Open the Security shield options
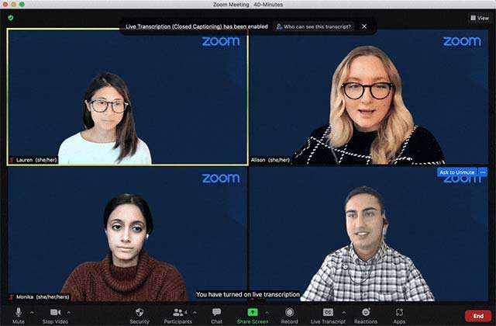496x326 pixels. (139, 316)
